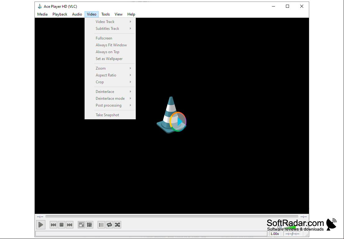Expand the Crop submenu
Screen dimensions: 344x239
110,82
